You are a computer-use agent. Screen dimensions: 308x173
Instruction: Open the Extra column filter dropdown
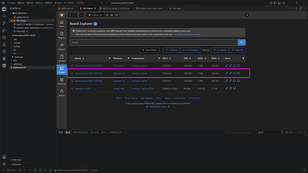[x=243, y=58]
